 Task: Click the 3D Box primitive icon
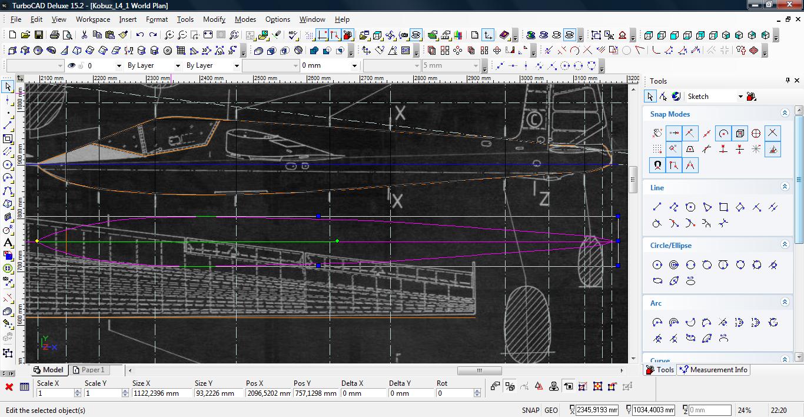[12, 51]
